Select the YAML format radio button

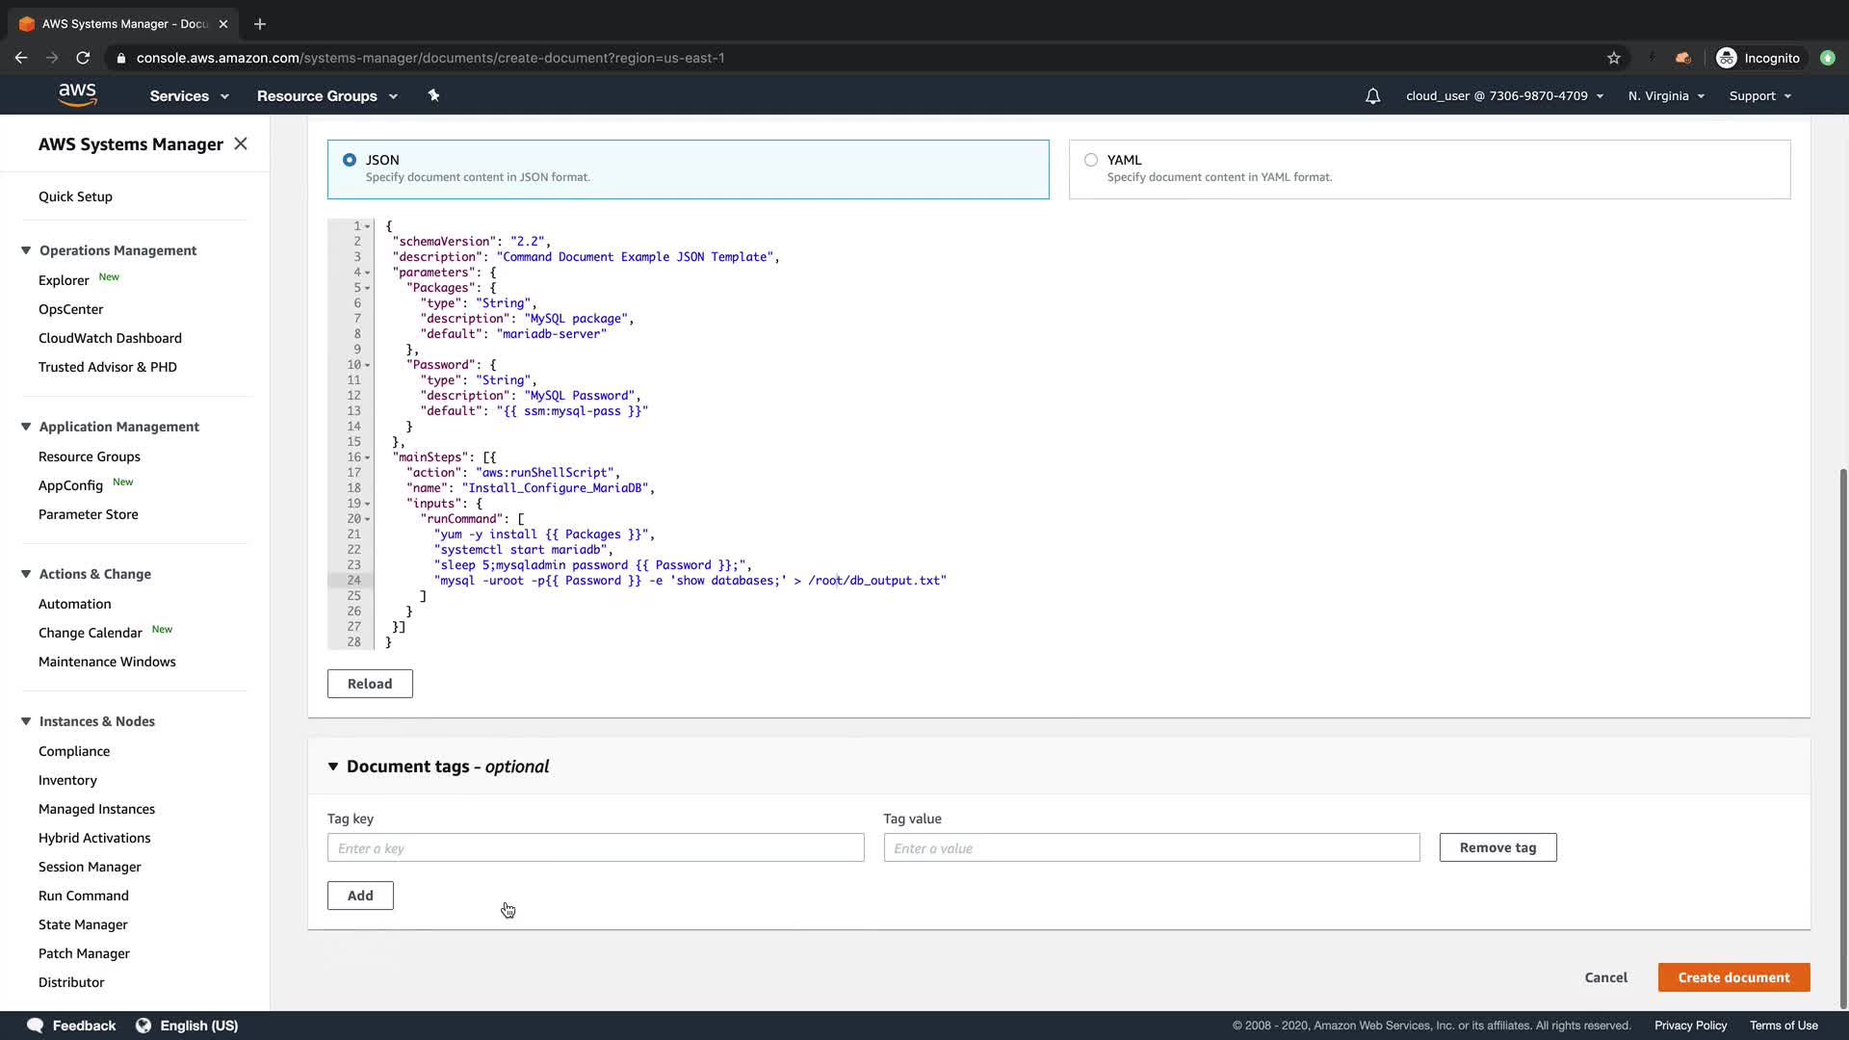click(1091, 160)
